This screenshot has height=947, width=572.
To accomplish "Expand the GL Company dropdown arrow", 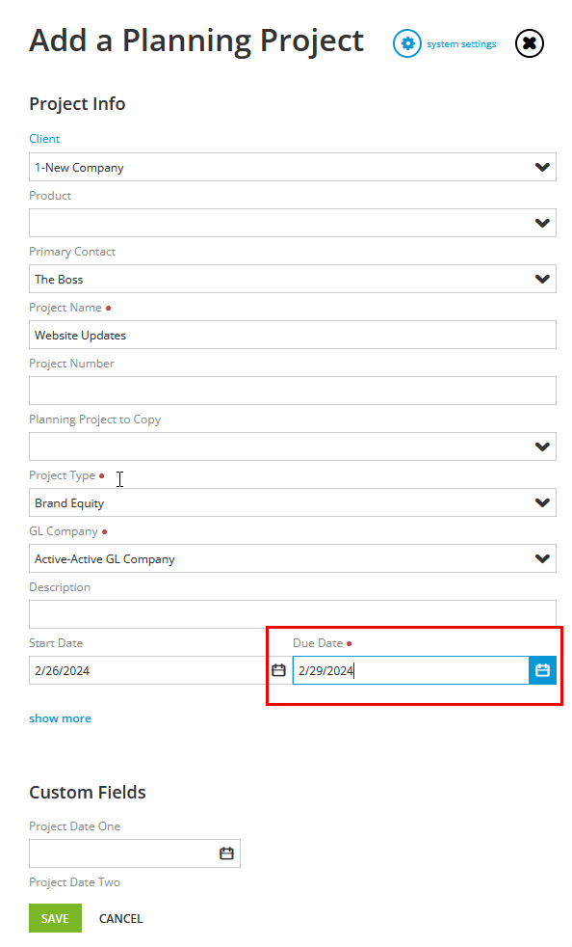I will (x=542, y=558).
